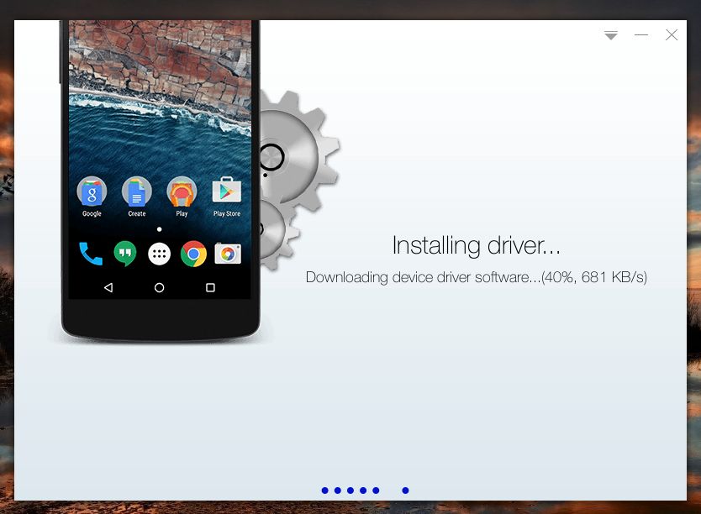Tap the Android home circle button
Viewport: 701px width, 514px height.
pos(159,287)
